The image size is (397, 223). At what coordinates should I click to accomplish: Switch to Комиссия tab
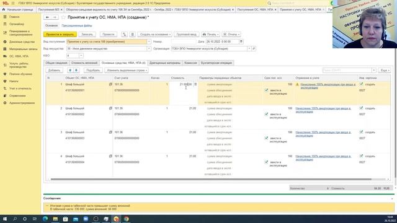pos(190,63)
